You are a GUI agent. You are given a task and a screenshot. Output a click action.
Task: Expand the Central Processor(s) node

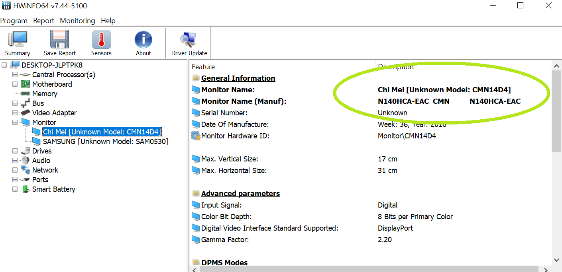click(15, 75)
